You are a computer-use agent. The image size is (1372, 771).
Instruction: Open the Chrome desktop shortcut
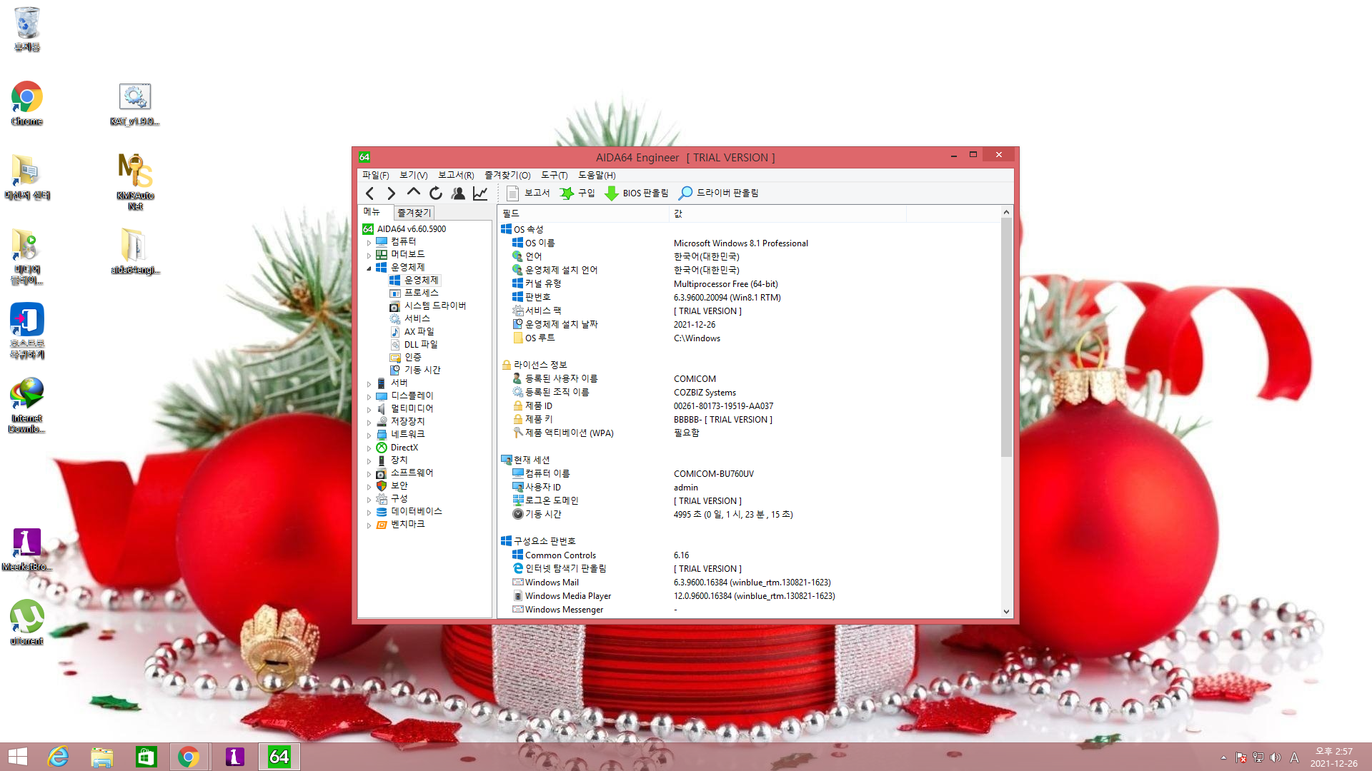[26, 104]
